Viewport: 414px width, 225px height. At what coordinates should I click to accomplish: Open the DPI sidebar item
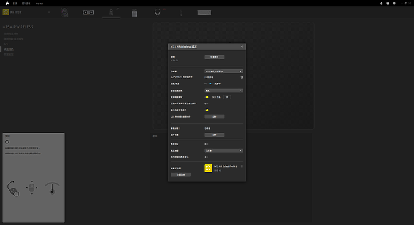click(6, 44)
